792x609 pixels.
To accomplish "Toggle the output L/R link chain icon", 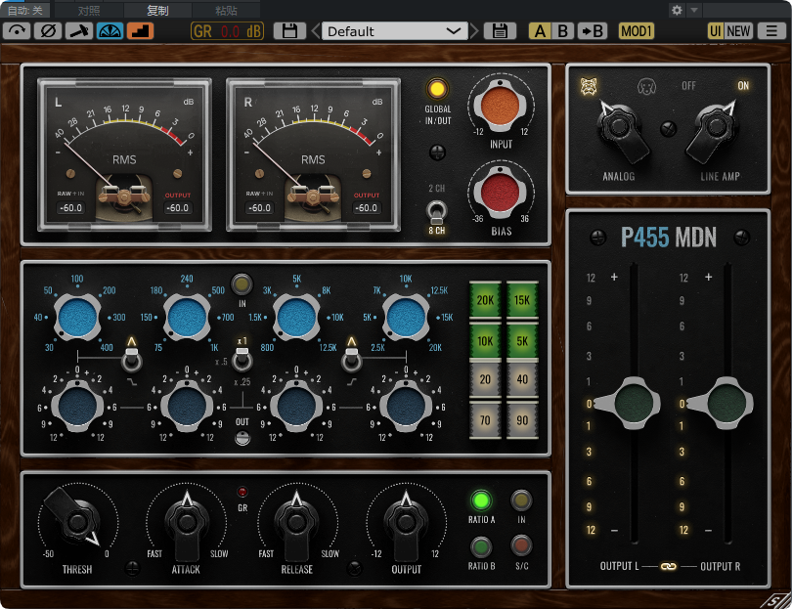I will [669, 567].
